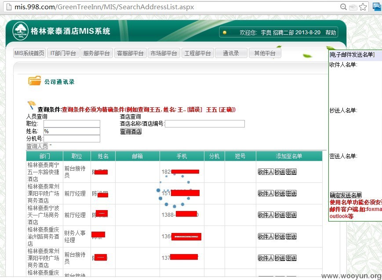Viewport: 382px width, 280px height.
Task: Click 密送 for 宁波天一广场商务酒店 row
Action: coord(291,215)
